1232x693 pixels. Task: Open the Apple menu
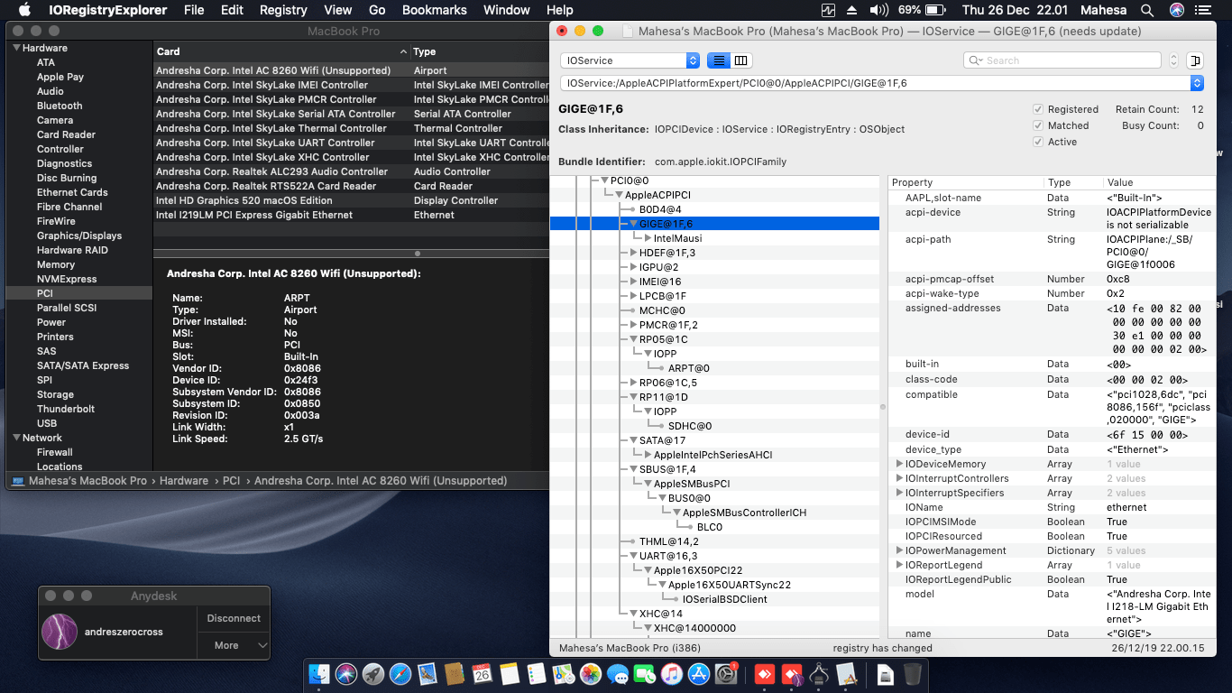(x=24, y=10)
